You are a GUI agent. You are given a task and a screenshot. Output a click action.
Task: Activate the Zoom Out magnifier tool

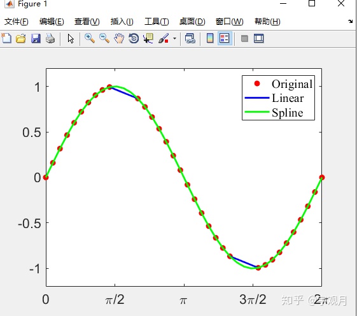click(x=104, y=38)
